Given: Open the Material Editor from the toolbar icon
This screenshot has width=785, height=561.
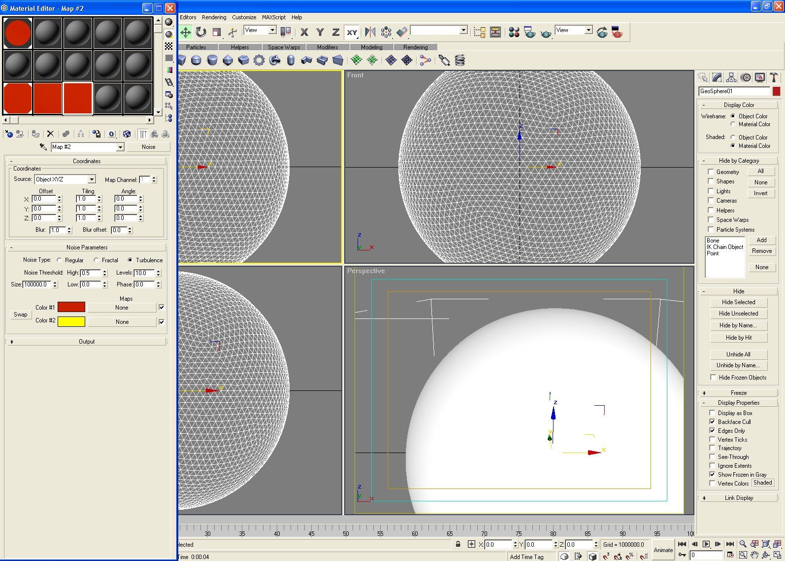Looking at the screenshot, I should [x=514, y=32].
